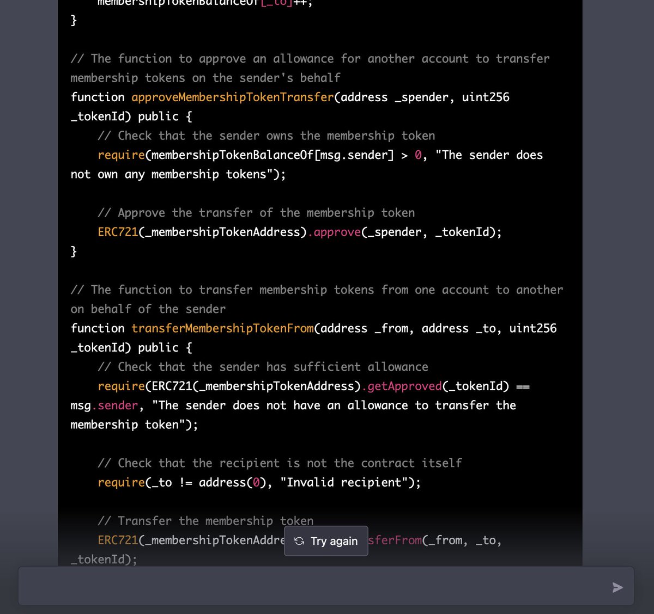Click the "// Check that the sender owns" comment
The height and width of the screenshot is (614, 654).
point(267,136)
